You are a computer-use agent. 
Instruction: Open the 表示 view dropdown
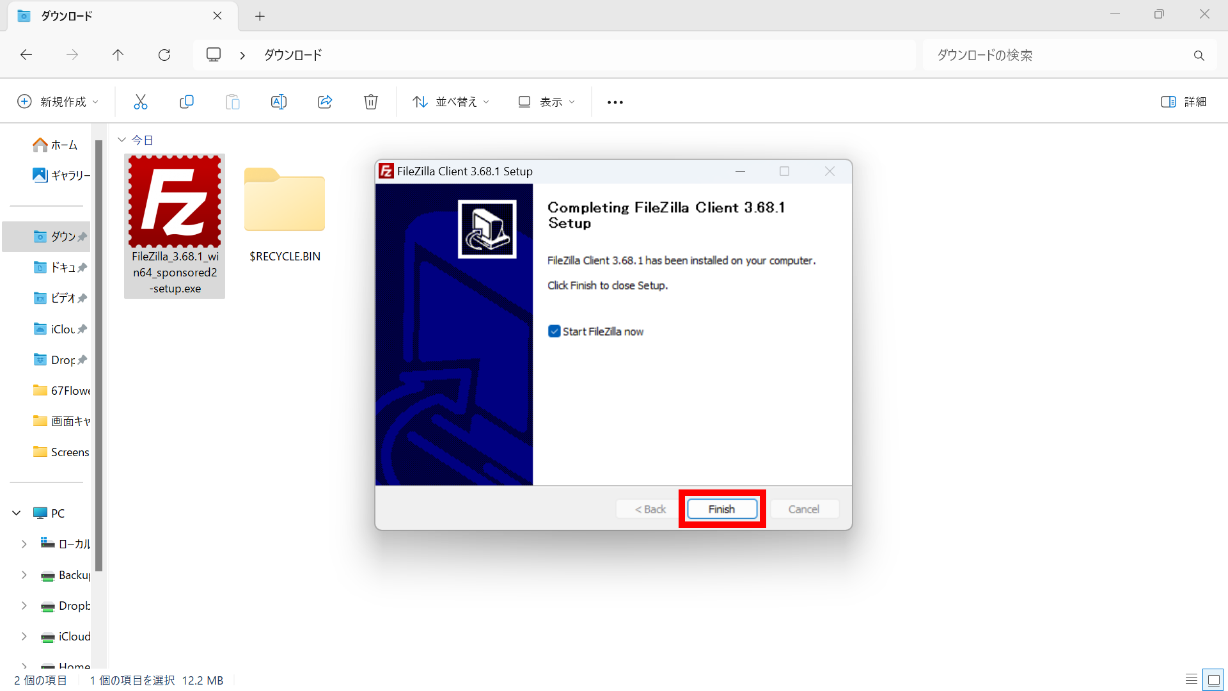click(x=547, y=102)
